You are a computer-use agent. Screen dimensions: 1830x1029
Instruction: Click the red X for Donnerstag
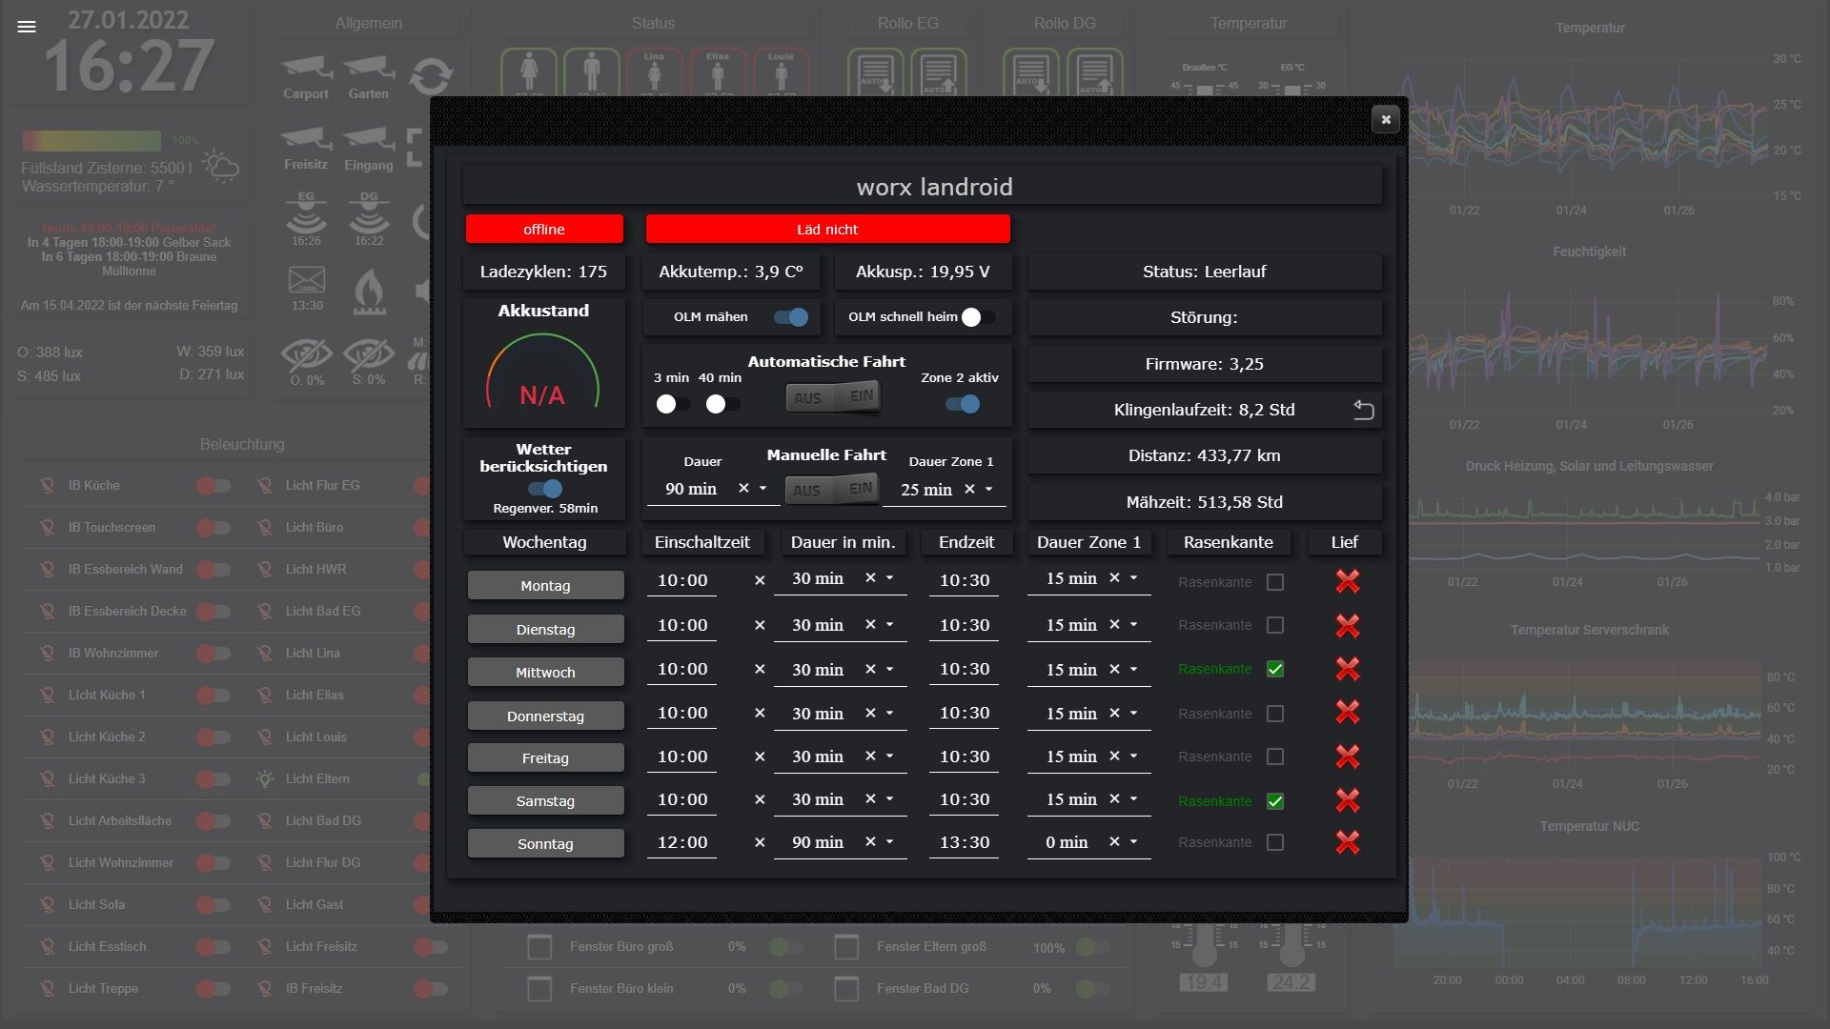coord(1347,713)
